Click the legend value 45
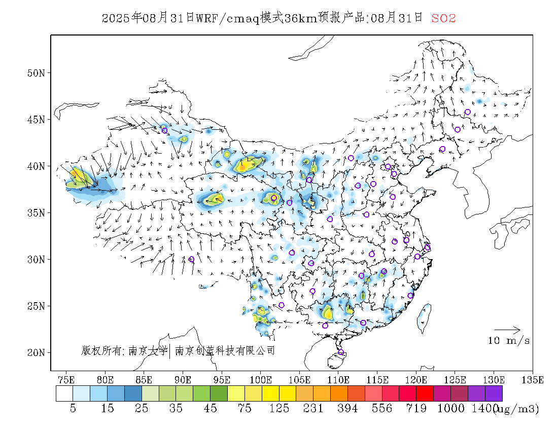558x431 pixels. pyautogui.click(x=210, y=409)
